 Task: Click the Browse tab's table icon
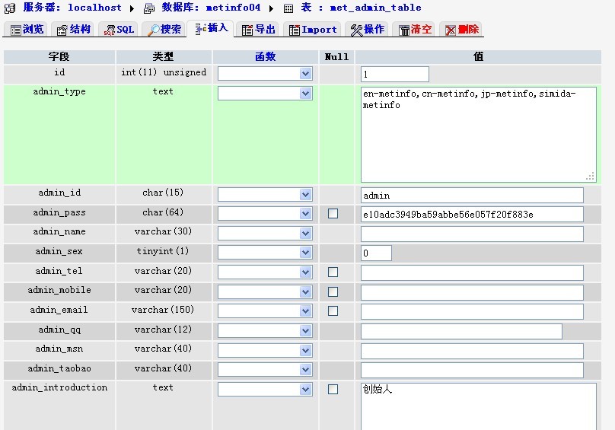pos(16,30)
